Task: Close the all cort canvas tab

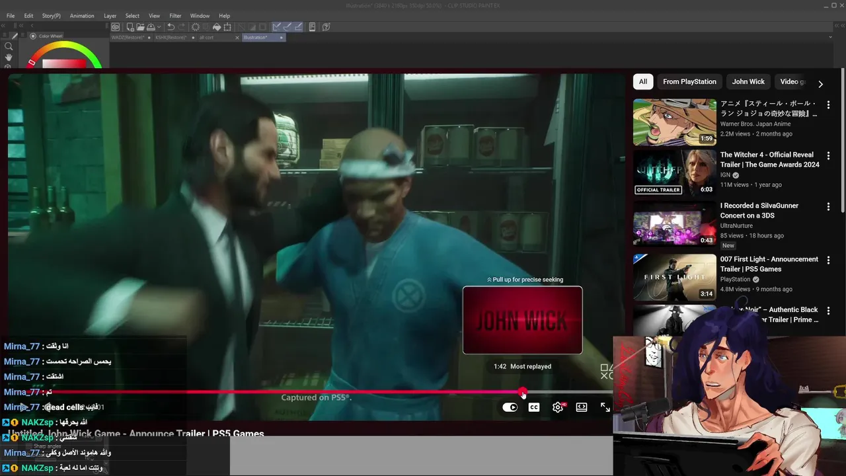Action: [x=237, y=38]
